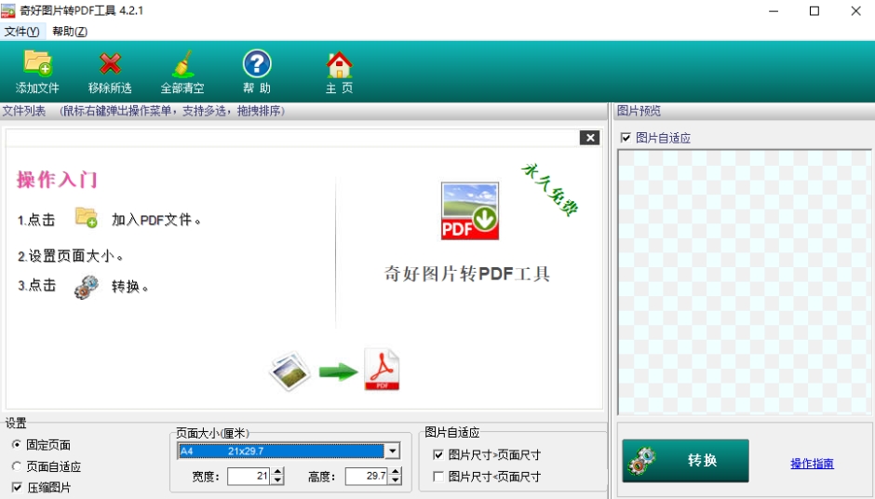Click the 转换 convert button
Screen dimensions: 875x499
click(x=685, y=461)
